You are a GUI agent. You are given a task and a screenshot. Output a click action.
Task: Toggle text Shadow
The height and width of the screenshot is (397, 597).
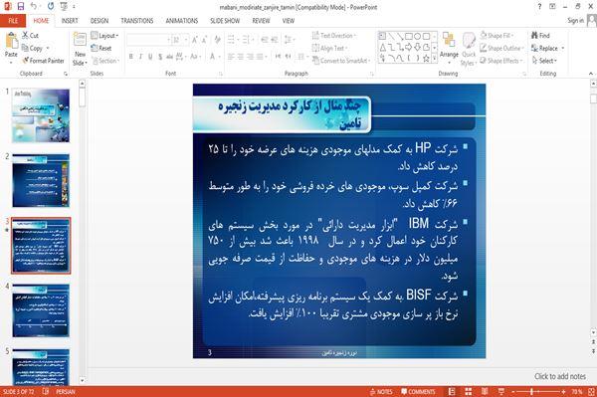point(160,57)
